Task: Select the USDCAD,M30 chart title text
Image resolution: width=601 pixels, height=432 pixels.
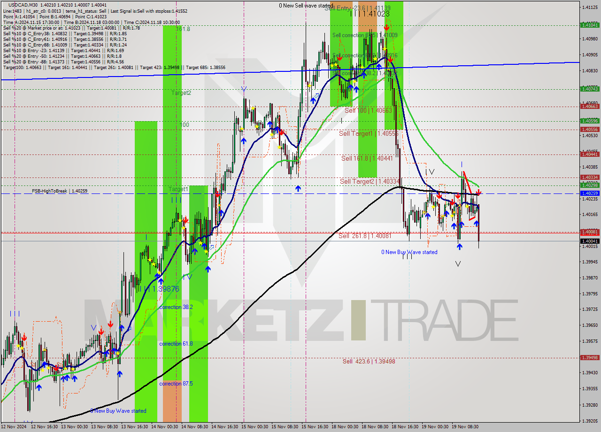Action: click(x=23, y=4)
